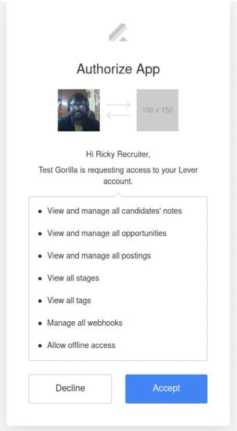Click the Allow offline access permission

pyautogui.click(x=81, y=345)
